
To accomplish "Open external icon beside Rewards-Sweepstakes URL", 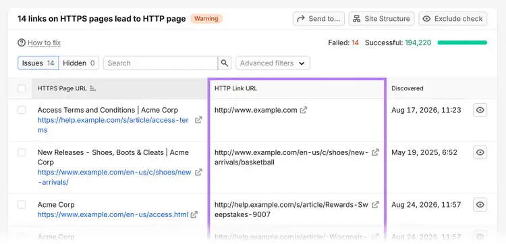I will [375, 205].
